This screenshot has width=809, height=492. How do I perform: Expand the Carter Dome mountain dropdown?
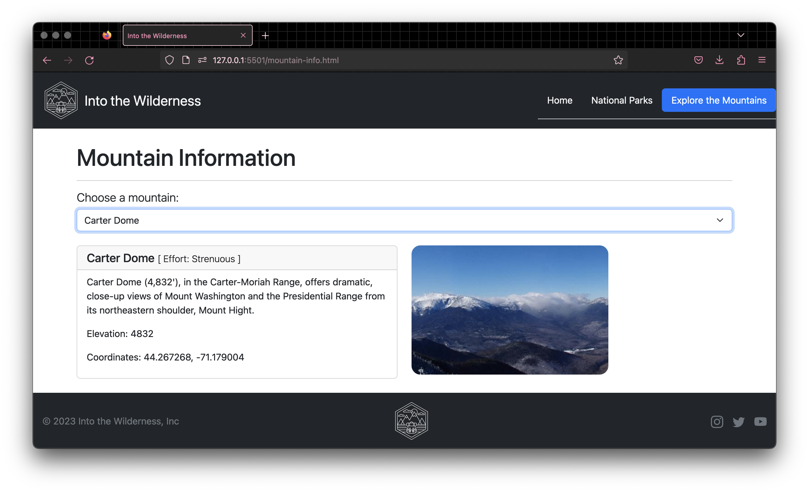pyautogui.click(x=404, y=220)
